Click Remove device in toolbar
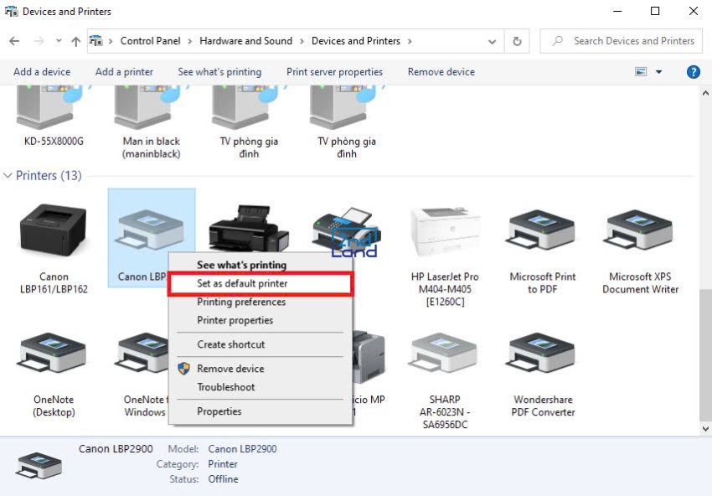Screen dimensions: 712x496 pyautogui.click(x=441, y=72)
